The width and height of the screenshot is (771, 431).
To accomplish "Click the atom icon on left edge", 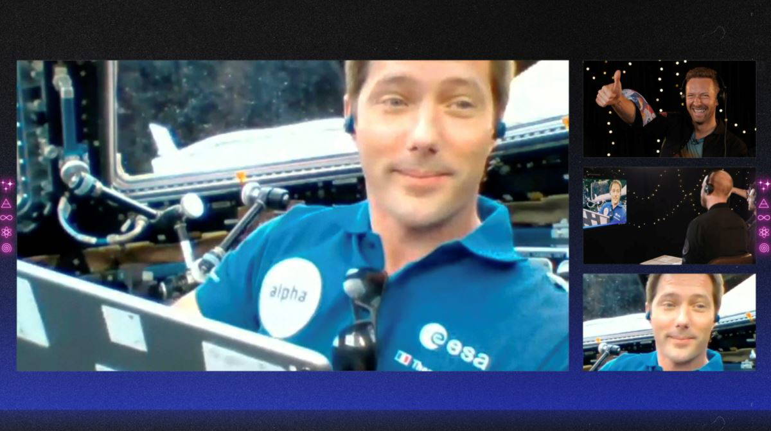I will click(6, 232).
